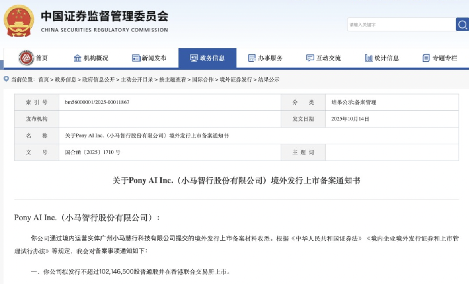Click the location pin icon in breadcrumb

[6, 79]
